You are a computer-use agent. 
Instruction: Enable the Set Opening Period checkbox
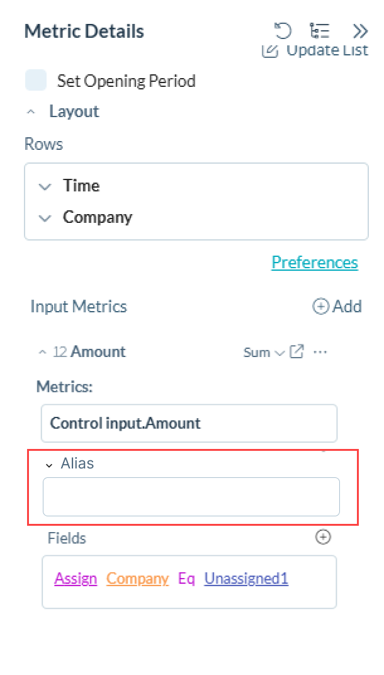coord(36,81)
